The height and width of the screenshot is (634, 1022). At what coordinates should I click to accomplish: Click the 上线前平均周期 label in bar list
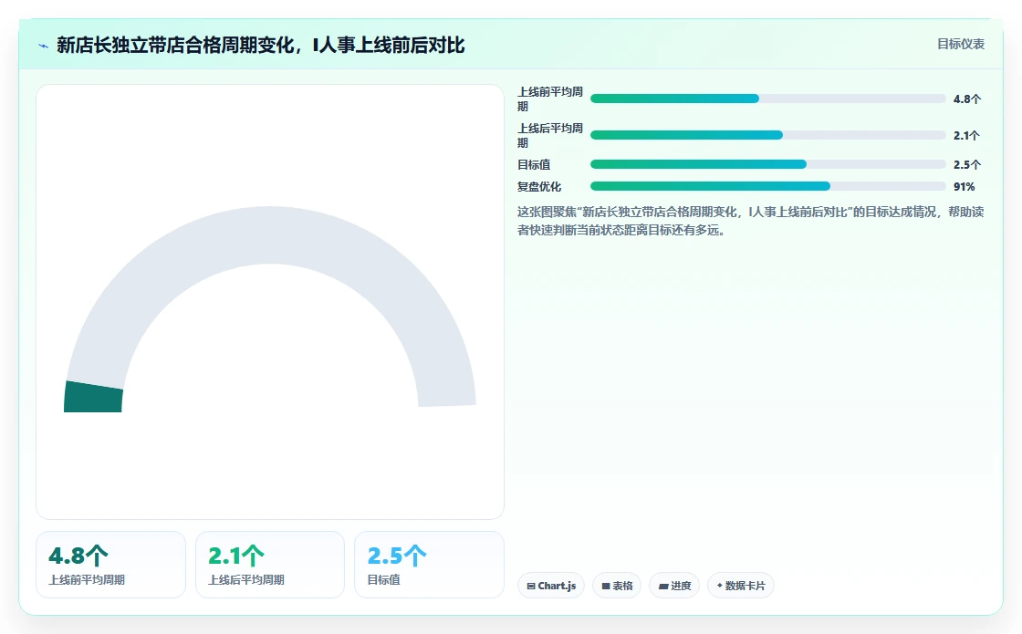point(550,99)
